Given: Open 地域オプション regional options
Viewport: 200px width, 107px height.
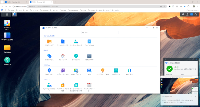Looking at the screenshot, I should coord(76,72).
